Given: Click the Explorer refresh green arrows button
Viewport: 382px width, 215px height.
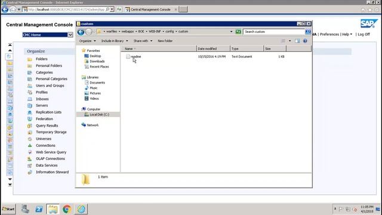Looking at the screenshot, I should click(238, 32).
